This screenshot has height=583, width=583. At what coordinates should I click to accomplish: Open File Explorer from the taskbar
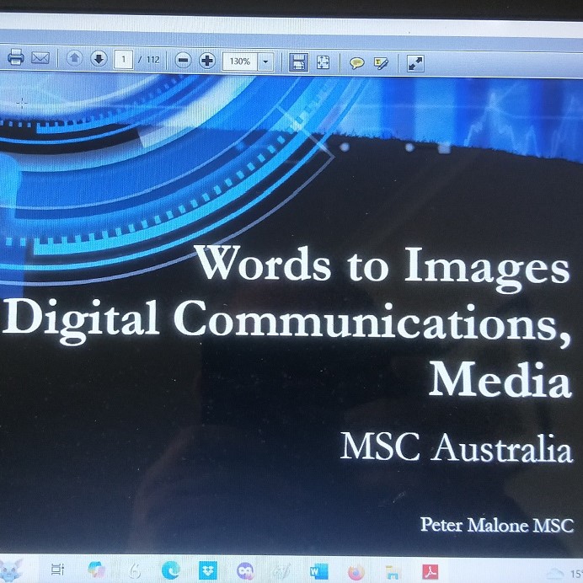[x=393, y=572]
